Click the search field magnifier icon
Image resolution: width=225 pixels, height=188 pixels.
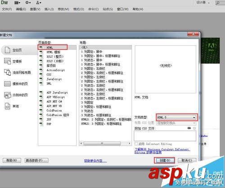click(218, 3)
